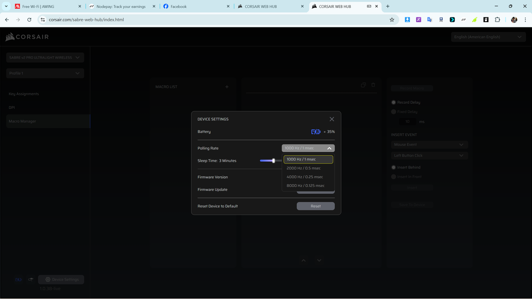Select the Insert Behind radio button

pos(394,167)
